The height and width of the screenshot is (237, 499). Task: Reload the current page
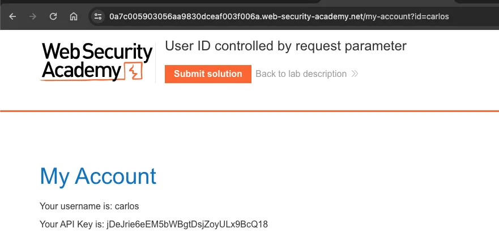[x=53, y=16]
